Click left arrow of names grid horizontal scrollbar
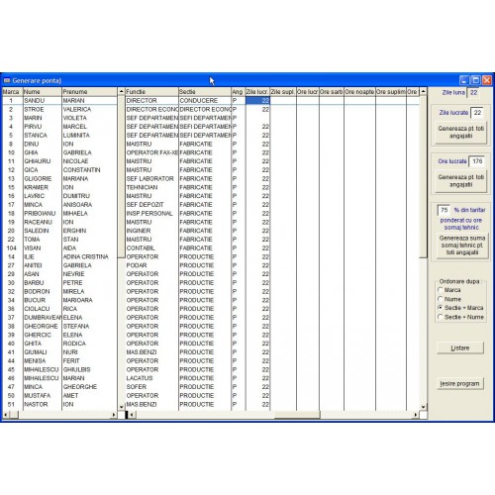The height and width of the screenshot is (495, 495). [5, 415]
